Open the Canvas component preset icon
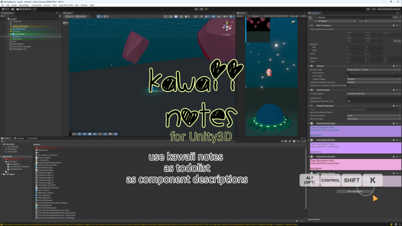 [397, 66]
